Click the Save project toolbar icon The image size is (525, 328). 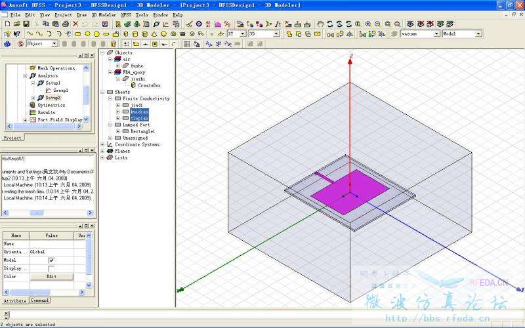coord(26,24)
